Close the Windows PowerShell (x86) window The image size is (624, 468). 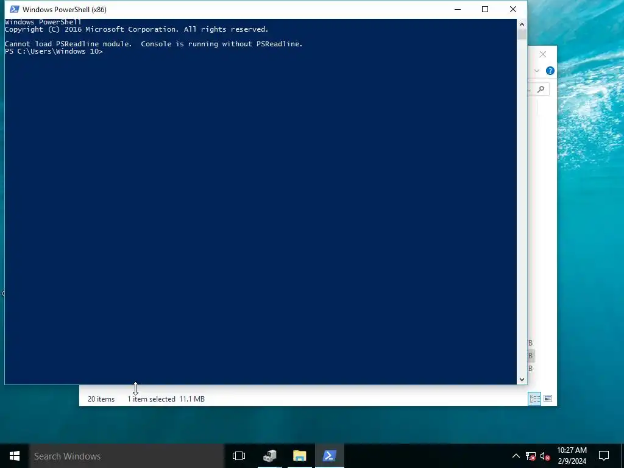pos(513,9)
